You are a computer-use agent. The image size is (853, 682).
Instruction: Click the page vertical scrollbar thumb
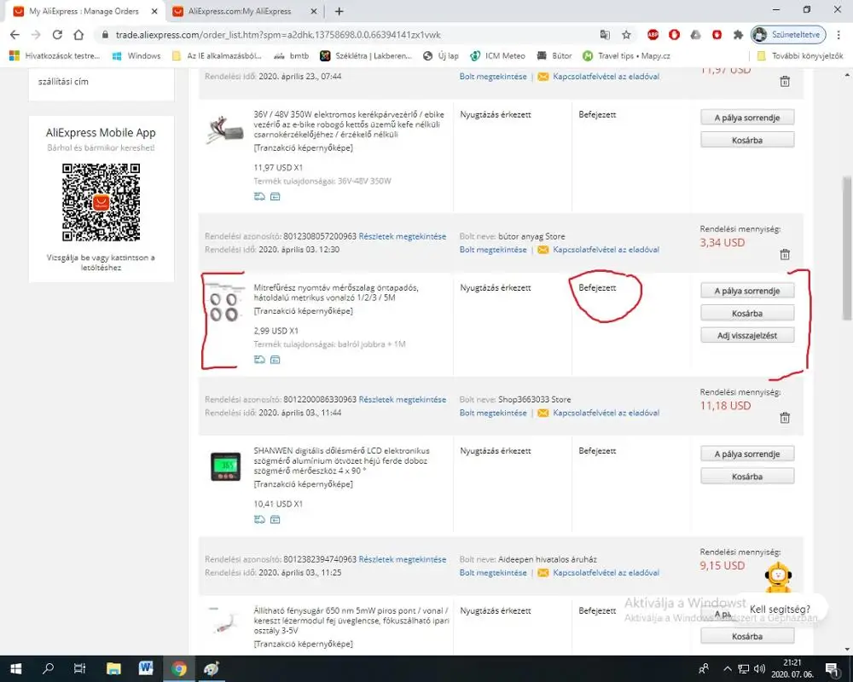tap(846, 248)
